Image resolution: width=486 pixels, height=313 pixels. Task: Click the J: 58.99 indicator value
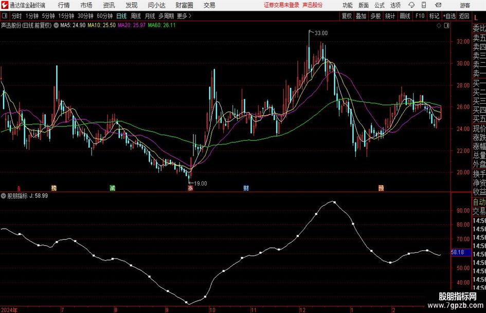click(39, 196)
